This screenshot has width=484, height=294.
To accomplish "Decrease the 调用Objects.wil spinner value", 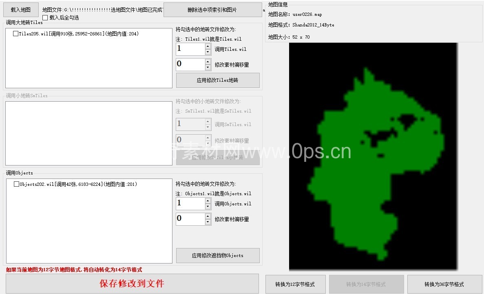I will coord(208,207).
